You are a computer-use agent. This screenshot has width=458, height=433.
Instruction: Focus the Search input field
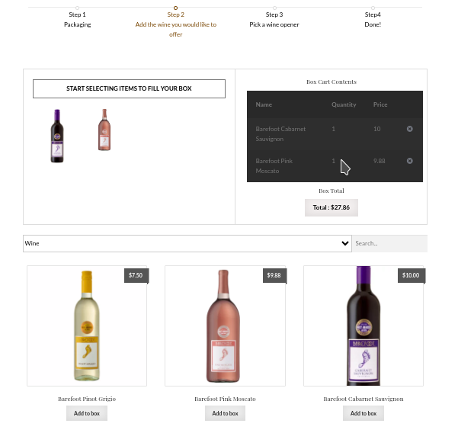(389, 243)
